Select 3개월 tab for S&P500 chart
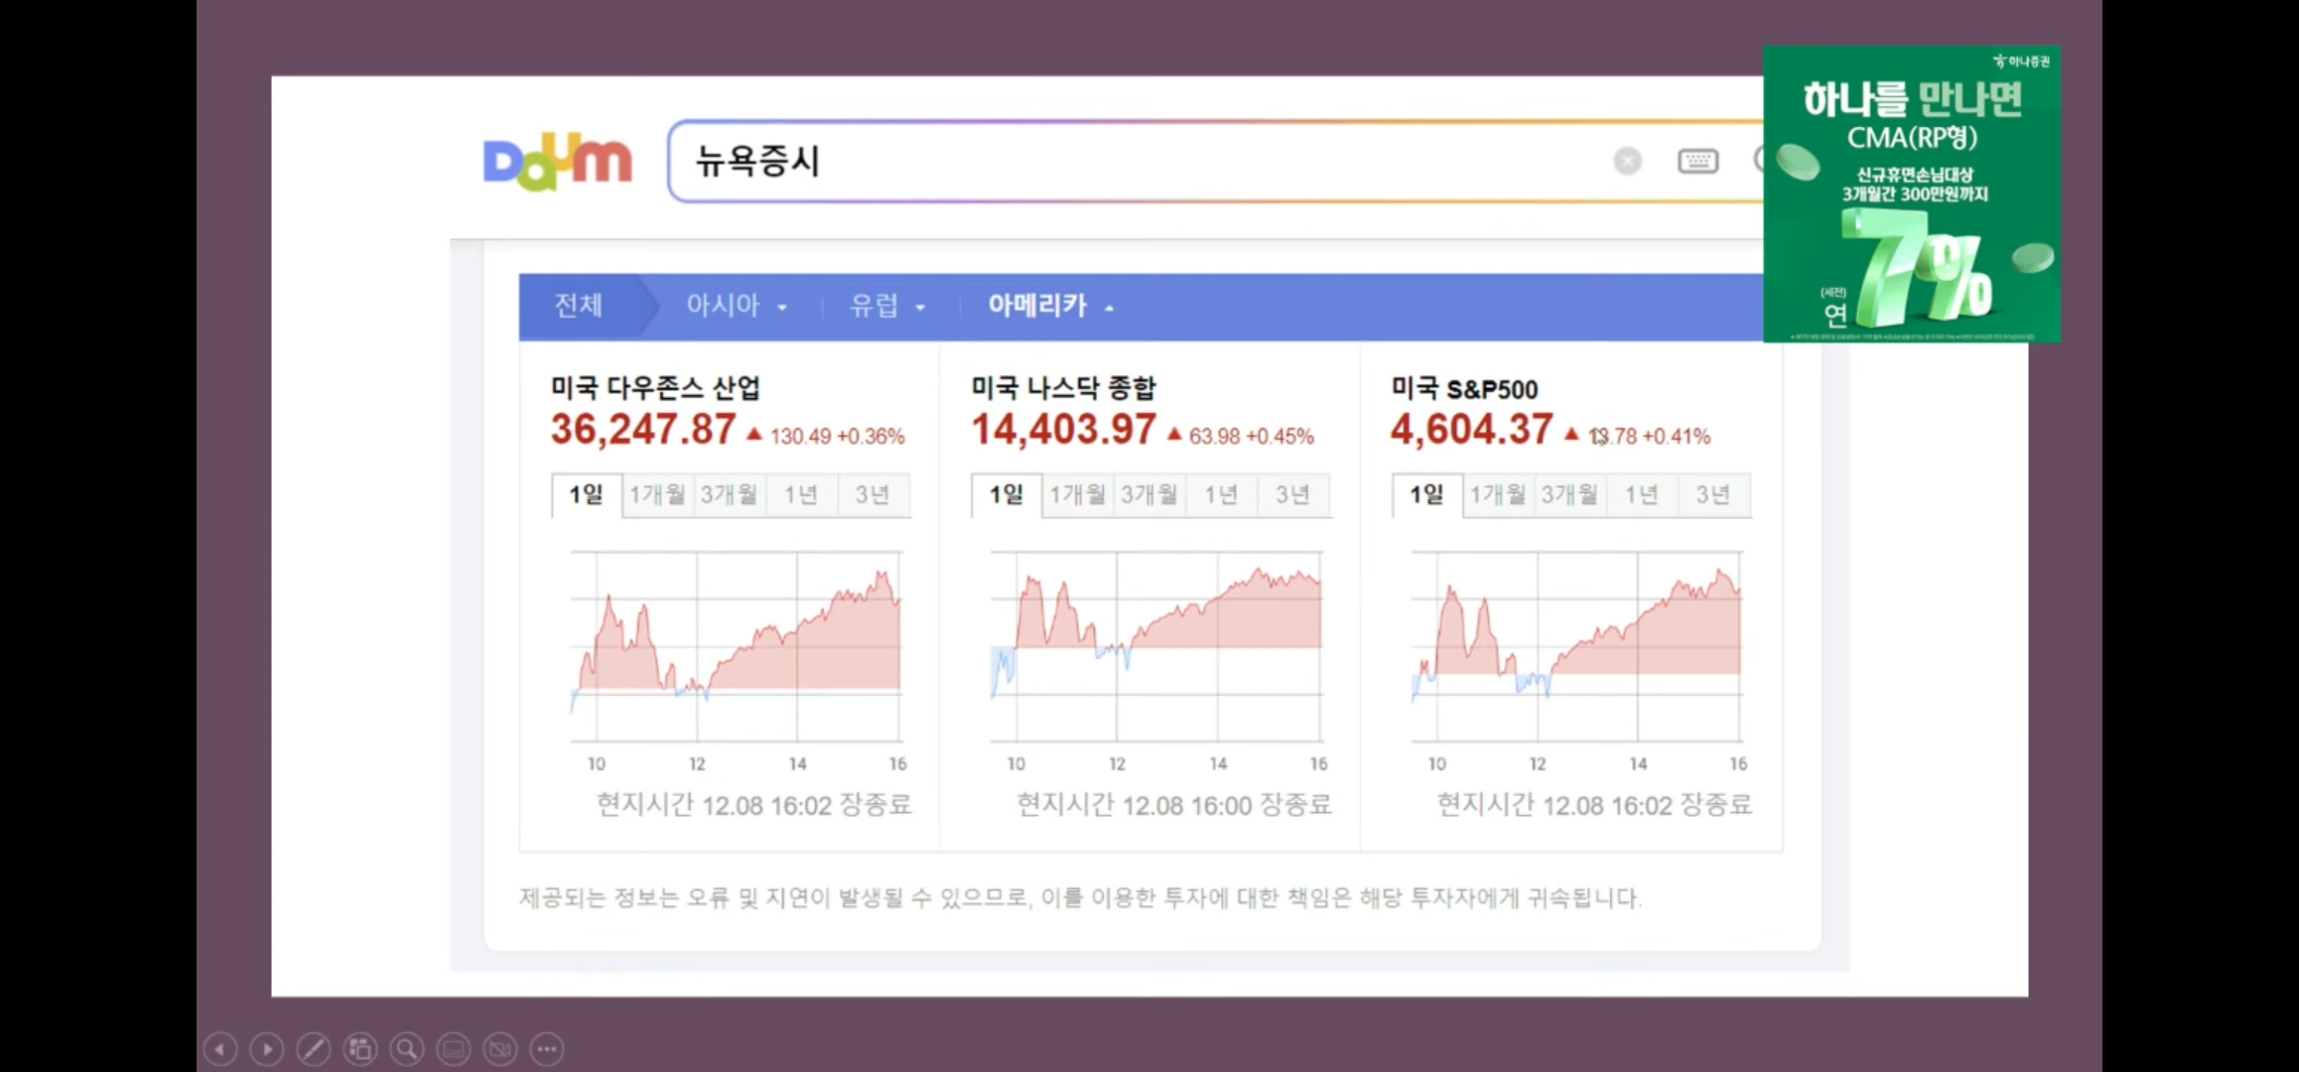2299x1072 pixels. pos(1569,494)
